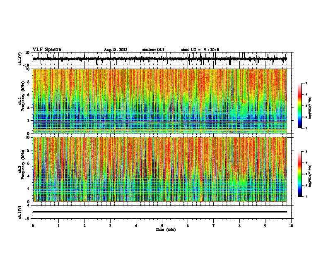
Task: Click tick label "10" on the time axis
Action: pos(291,226)
